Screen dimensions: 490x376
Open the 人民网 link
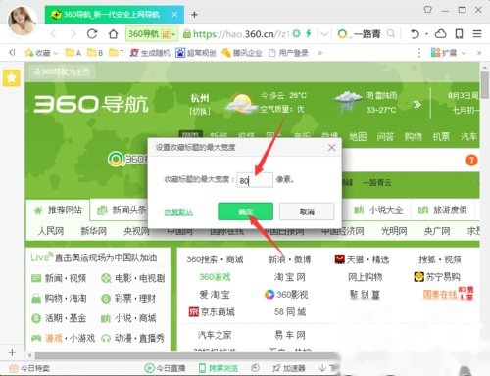click(x=51, y=231)
